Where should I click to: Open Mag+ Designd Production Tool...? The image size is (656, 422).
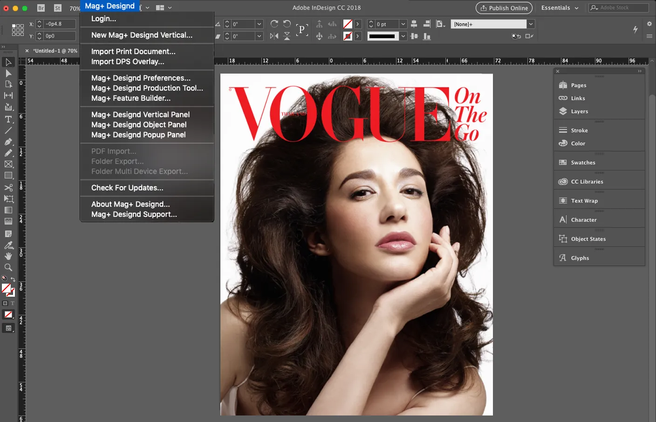pyautogui.click(x=147, y=88)
